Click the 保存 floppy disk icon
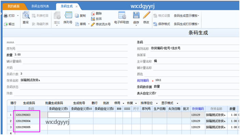This screenshot has width=240, height=135. click(x=136, y=15)
